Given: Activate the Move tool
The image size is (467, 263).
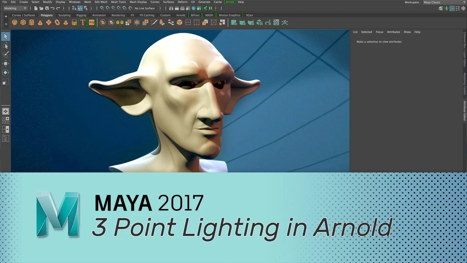Looking at the screenshot, I should pyautogui.click(x=5, y=64).
